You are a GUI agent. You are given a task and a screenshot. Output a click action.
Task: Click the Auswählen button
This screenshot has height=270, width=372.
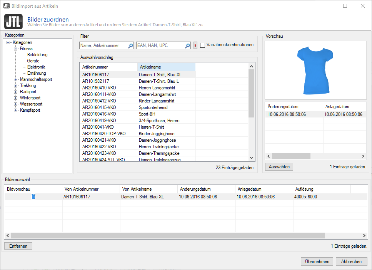point(279,167)
